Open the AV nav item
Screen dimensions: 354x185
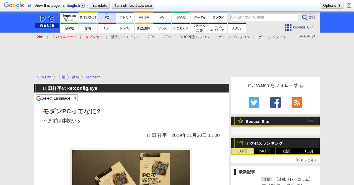tap(162, 17)
